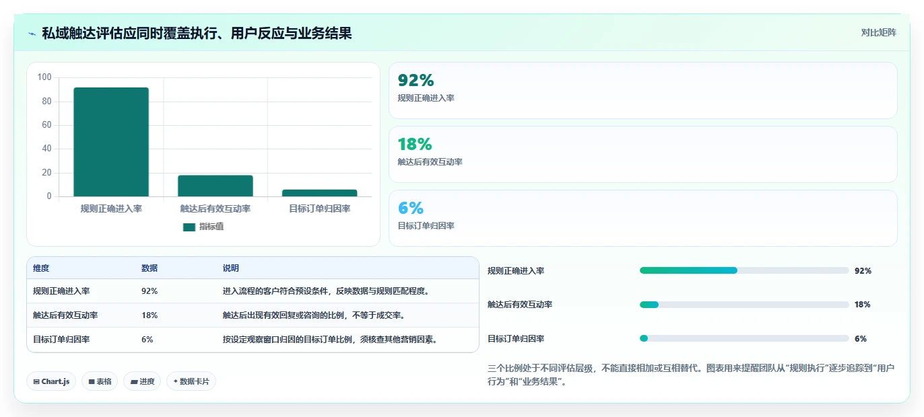The height and width of the screenshot is (417, 924).
Task: Click the table description starting 触达后出现有效回复
Action: (314, 315)
